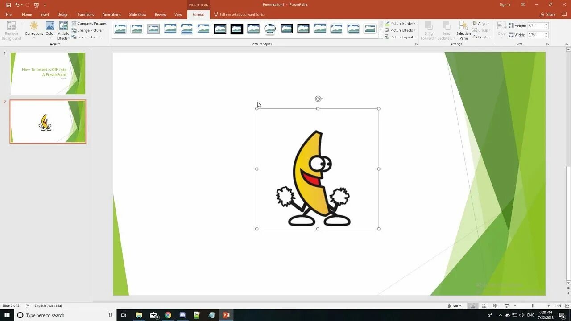
Task: Open the Align dropdown
Action: (481, 23)
